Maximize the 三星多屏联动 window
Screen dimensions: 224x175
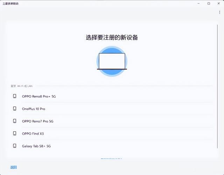pyautogui.click(x=209, y=3)
